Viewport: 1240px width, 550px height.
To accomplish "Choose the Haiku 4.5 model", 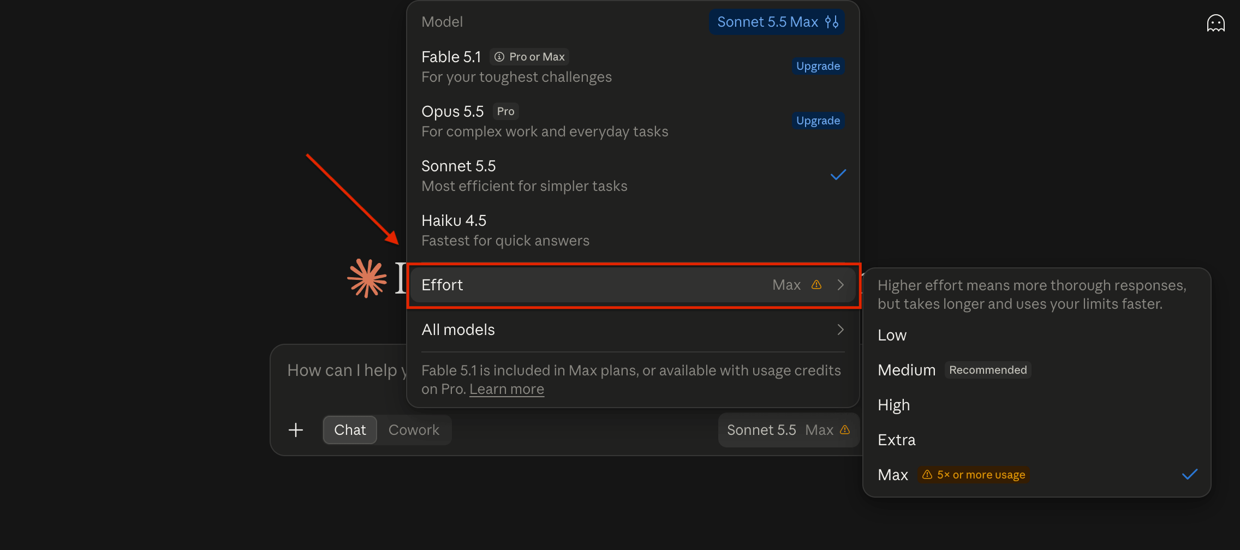I will pyautogui.click(x=633, y=230).
